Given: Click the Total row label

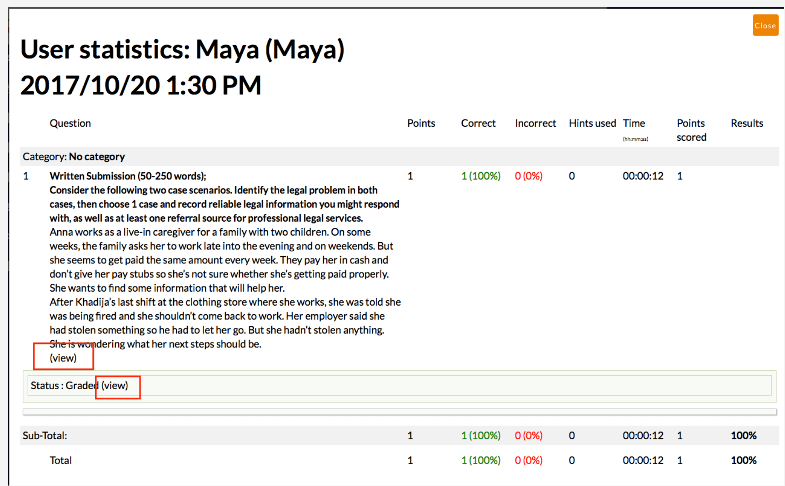Looking at the screenshot, I should 60,460.
